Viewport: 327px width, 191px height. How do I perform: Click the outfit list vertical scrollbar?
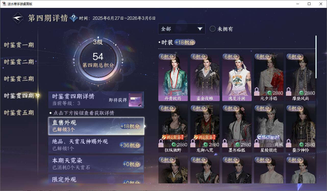pyautogui.click(x=316, y=57)
